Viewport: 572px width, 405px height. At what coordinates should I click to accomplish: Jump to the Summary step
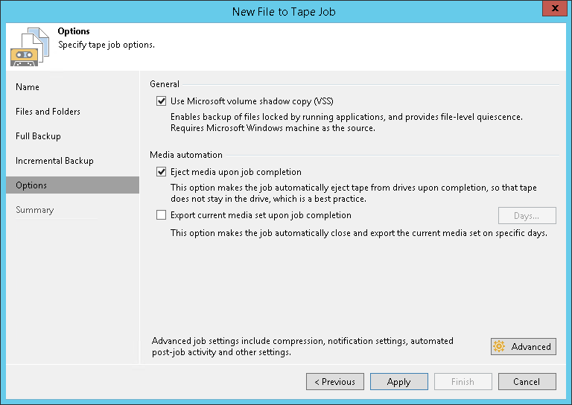click(34, 210)
